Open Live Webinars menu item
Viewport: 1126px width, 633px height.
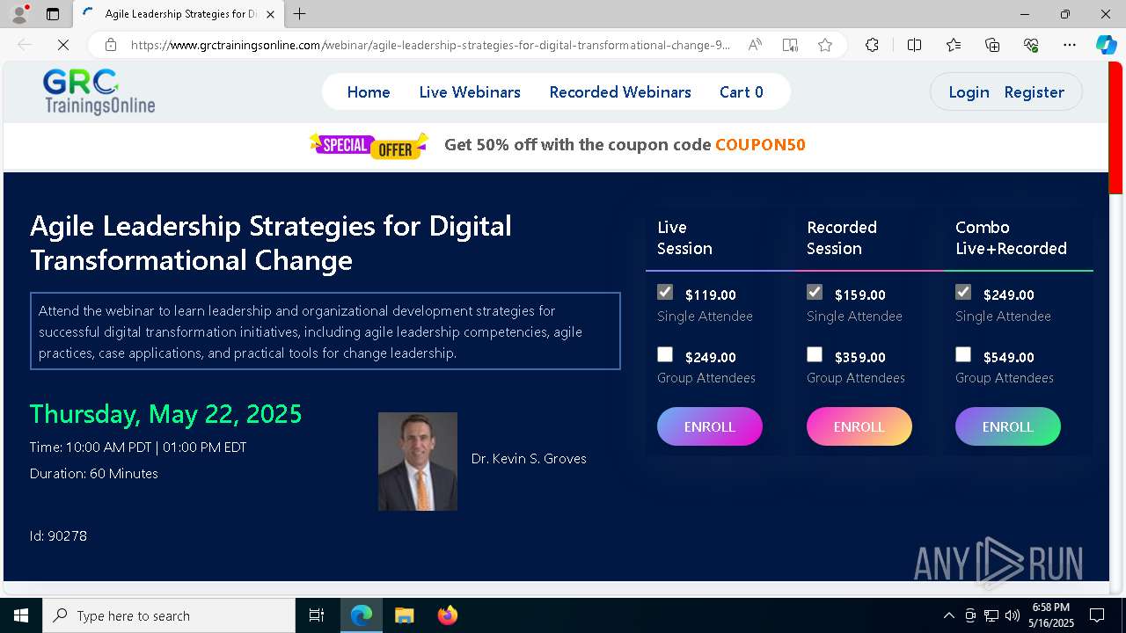(470, 92)
